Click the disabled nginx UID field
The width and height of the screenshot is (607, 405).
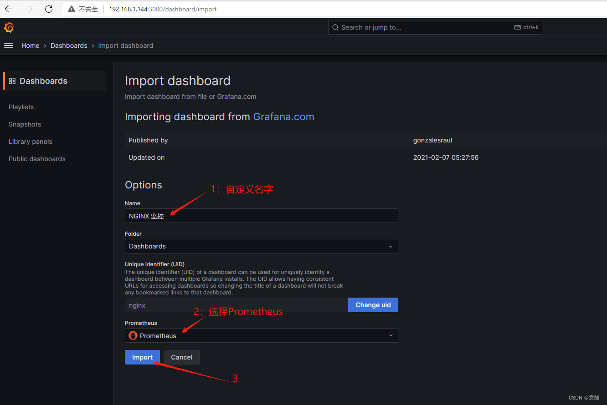coord(236,305)
